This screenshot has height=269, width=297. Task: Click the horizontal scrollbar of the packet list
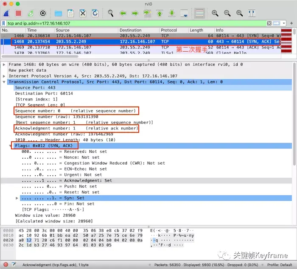tap(40, 56)
